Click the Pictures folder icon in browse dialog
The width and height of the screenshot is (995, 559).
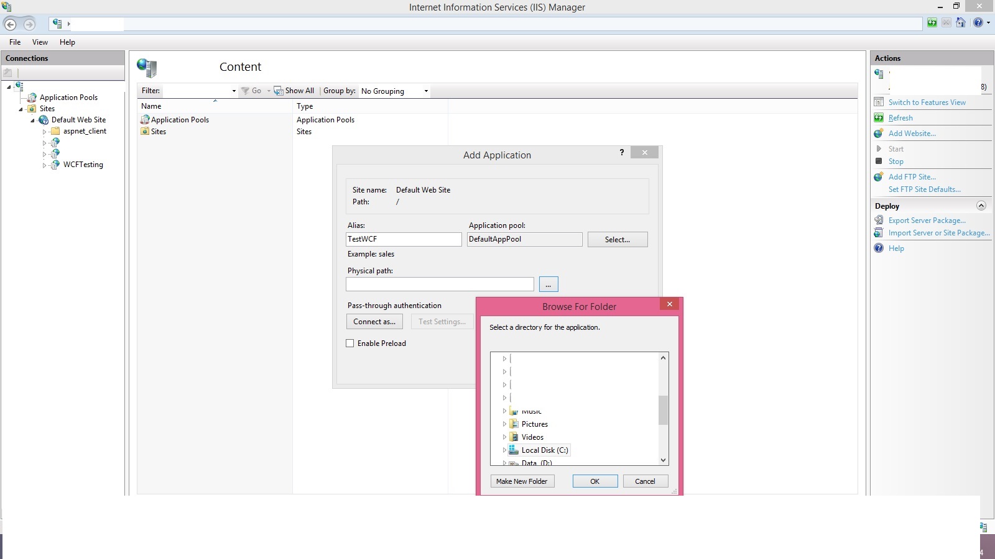point(514,424)
